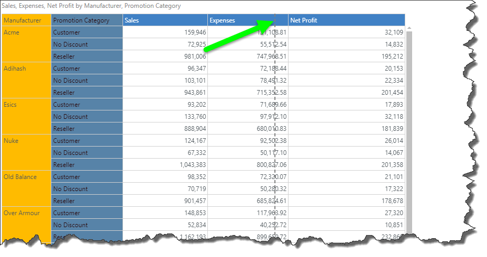
Task: Click the scroll up arrow above the scrollbar
Action: [x=409, y=28]
